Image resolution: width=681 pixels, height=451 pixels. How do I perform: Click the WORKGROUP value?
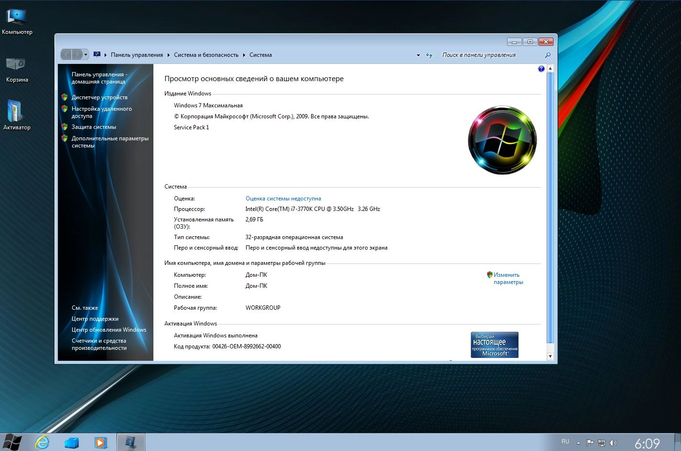[263, 308]
